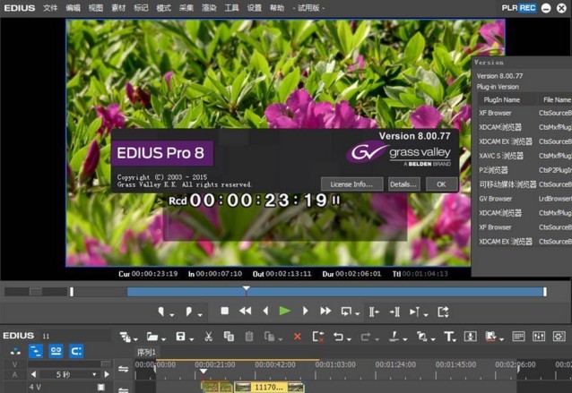Toggle Set Group/Link mode blue button

tap(56, 352)
